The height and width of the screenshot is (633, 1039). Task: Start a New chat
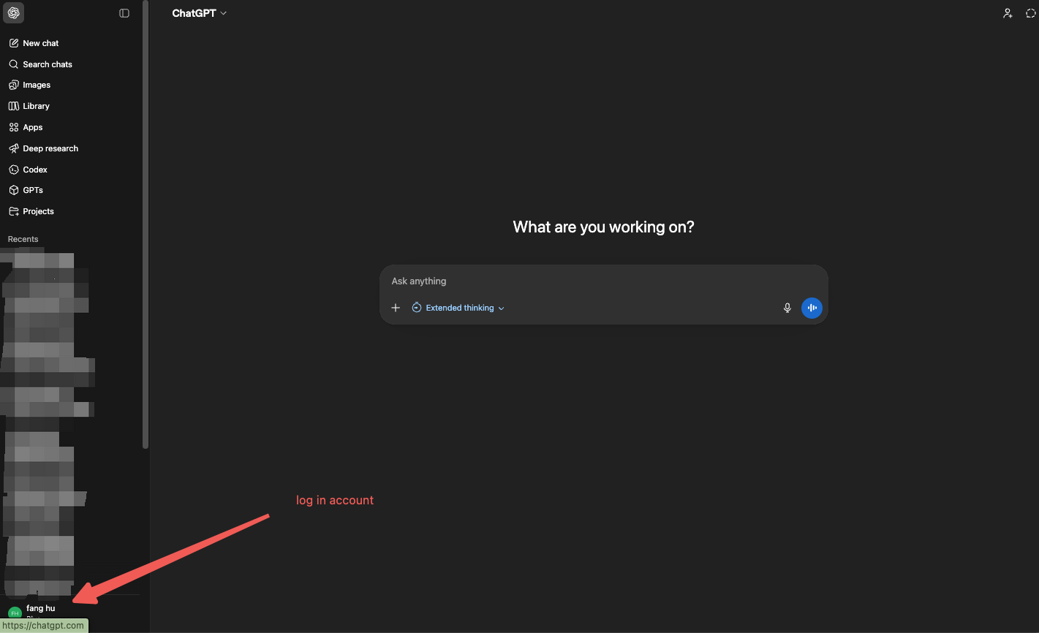click(40, 43)
